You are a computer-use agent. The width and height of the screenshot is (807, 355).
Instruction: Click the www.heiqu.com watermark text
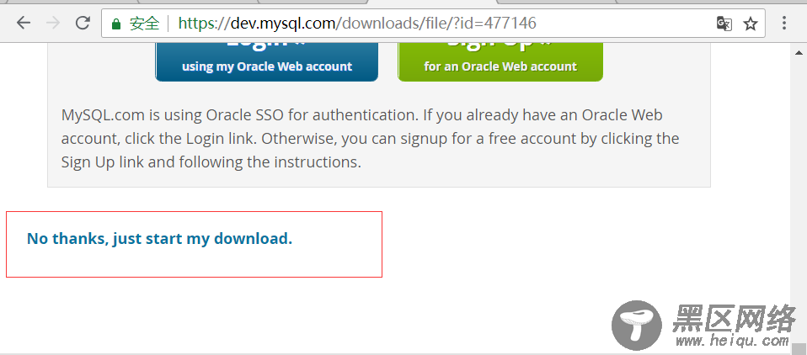tap(732, 342)
